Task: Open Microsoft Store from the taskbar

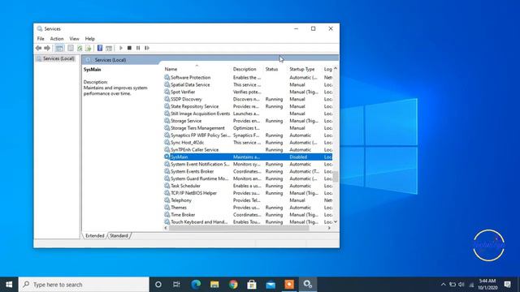Action: (x=252, y=285)
